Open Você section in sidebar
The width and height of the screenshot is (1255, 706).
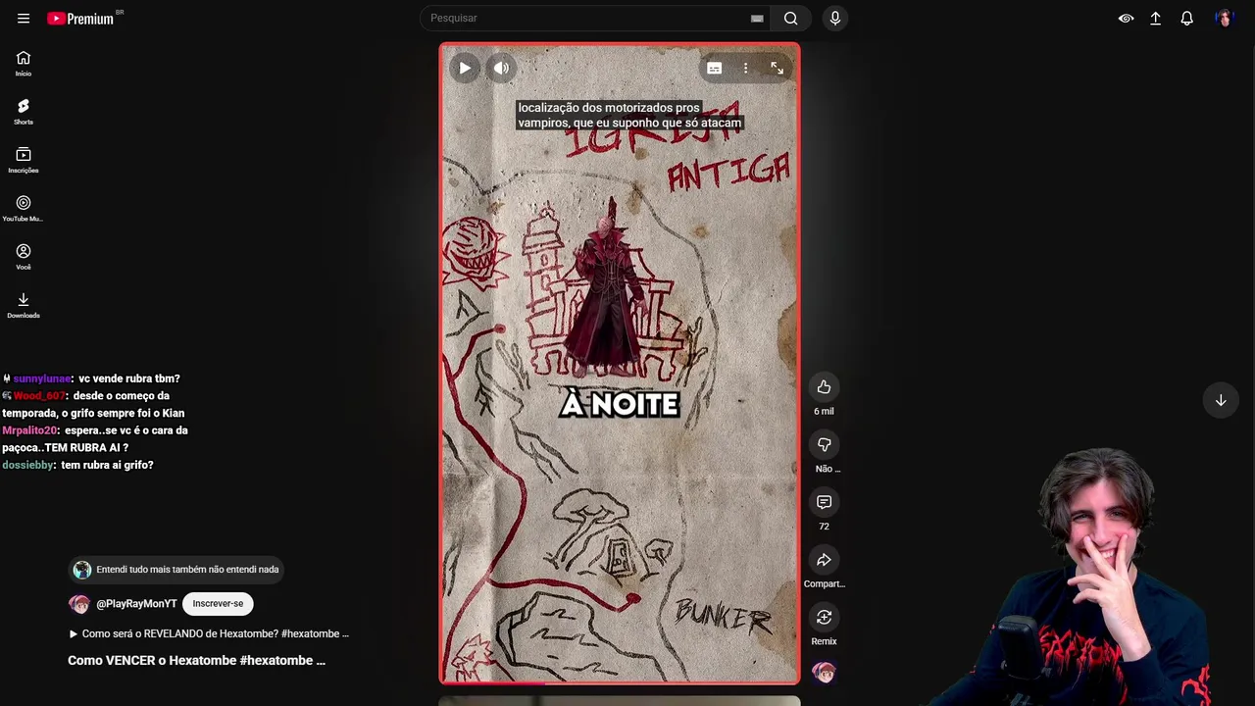[24, 257]
